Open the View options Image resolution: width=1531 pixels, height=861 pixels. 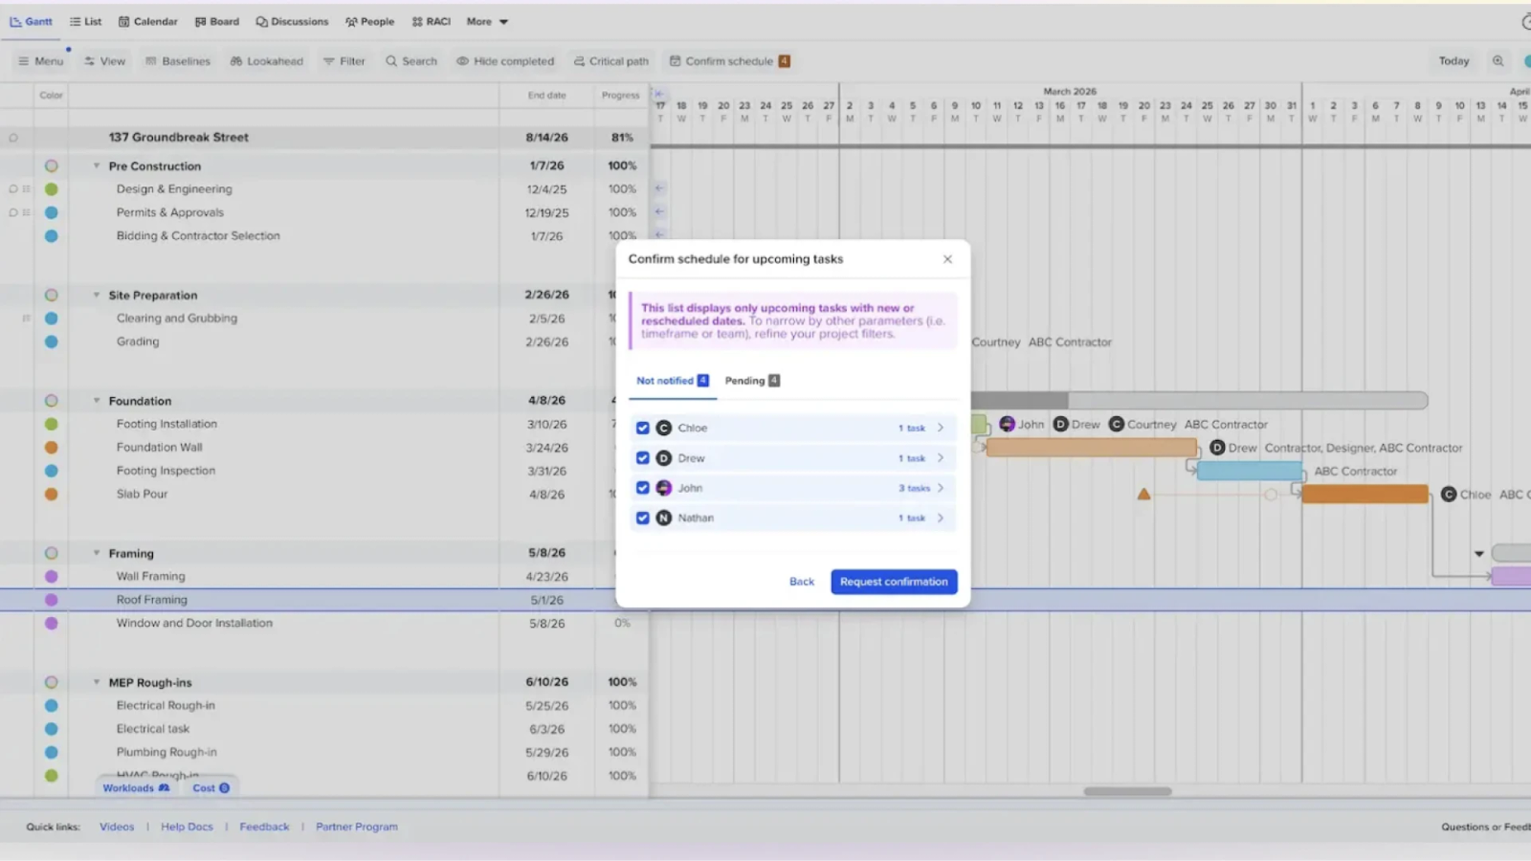pos(104,61)
